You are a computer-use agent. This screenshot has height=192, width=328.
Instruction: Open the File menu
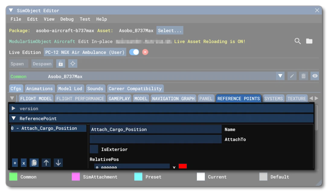pos(16,19)
